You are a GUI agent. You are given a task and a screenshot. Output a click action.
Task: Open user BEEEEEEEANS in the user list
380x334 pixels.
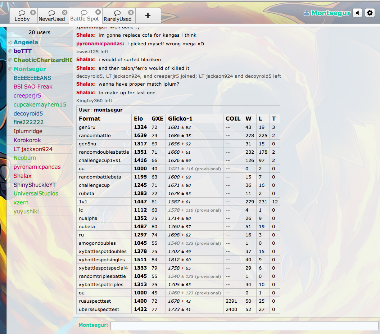click(x=40, y=78)
